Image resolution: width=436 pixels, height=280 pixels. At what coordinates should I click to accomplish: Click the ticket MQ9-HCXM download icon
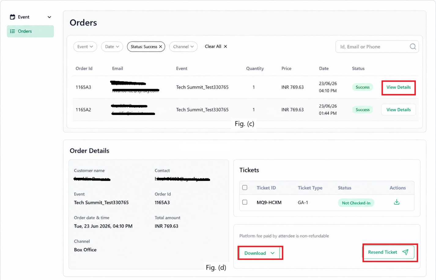click(x=397, y=202)
